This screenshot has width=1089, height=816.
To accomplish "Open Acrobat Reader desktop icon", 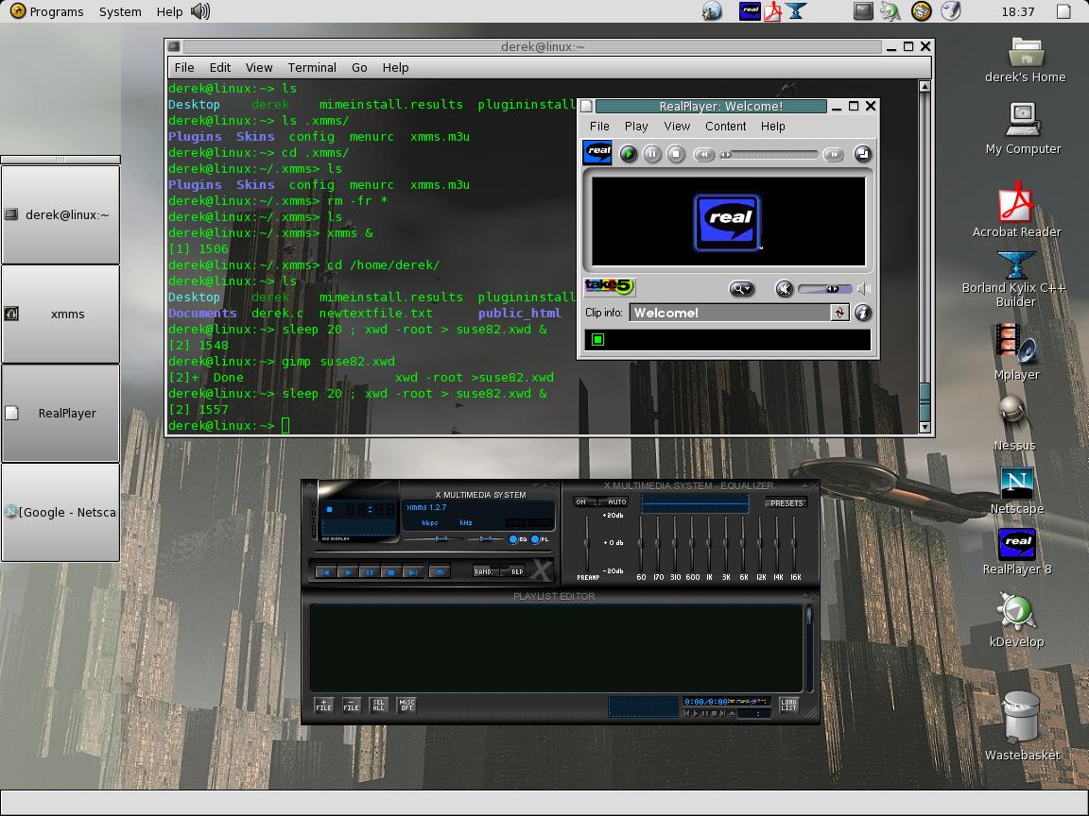I will [x=1016, y=210].
